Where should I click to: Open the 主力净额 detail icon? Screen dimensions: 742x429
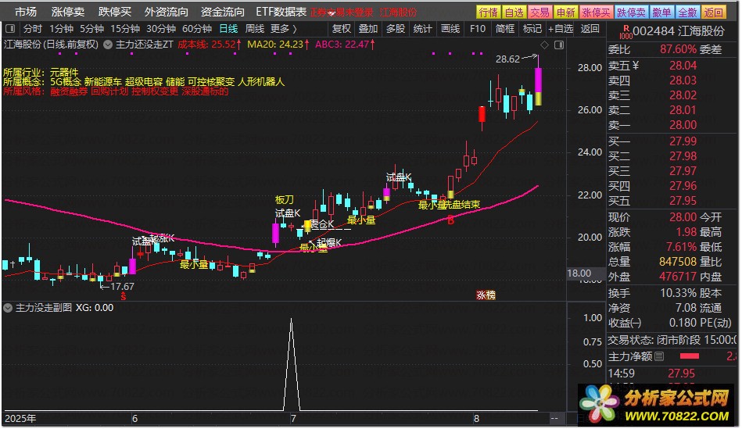point(659,356)
